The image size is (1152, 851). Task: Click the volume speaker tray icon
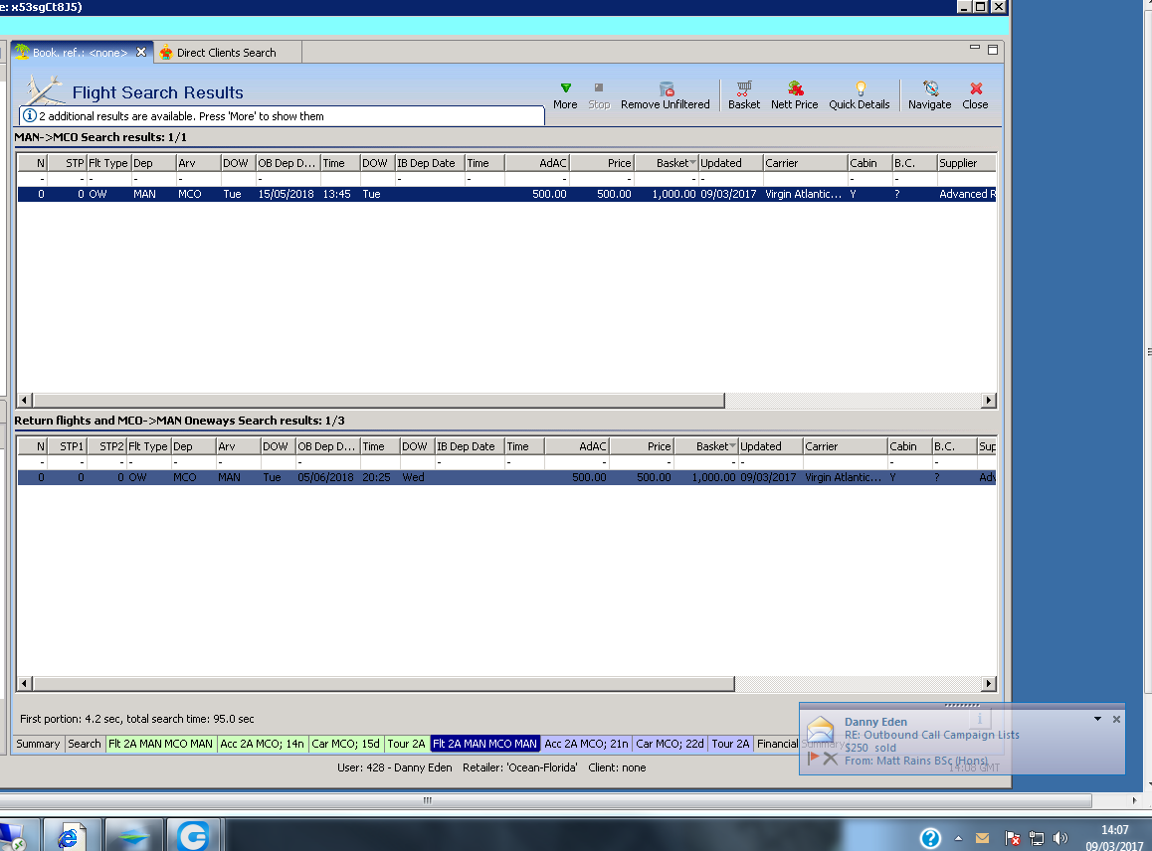pyautogui.click(x=1059, y=838)
